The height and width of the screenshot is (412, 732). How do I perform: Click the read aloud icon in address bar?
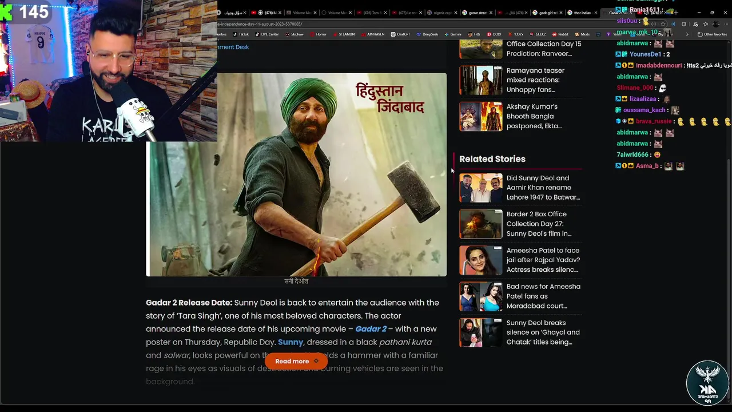pos(673,24)
